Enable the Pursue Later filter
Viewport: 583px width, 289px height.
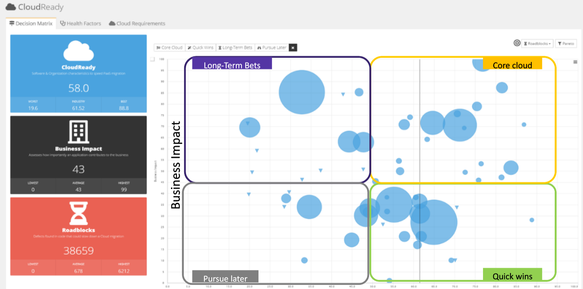(271, 47)
